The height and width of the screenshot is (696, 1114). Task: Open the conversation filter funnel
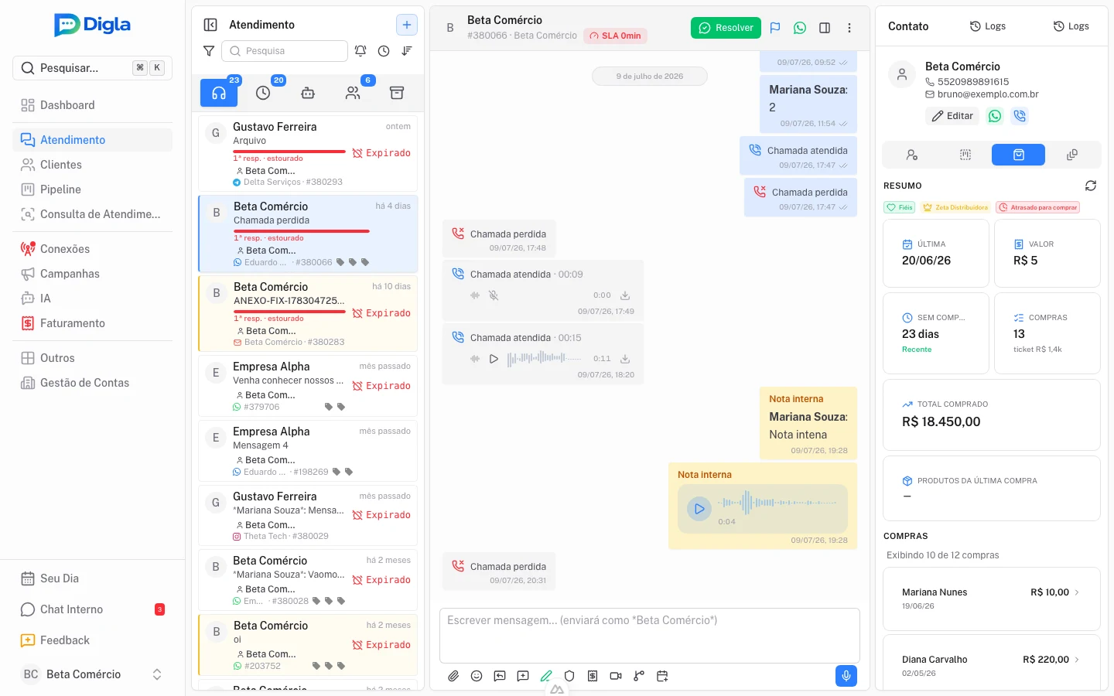(x=209, y=51)
